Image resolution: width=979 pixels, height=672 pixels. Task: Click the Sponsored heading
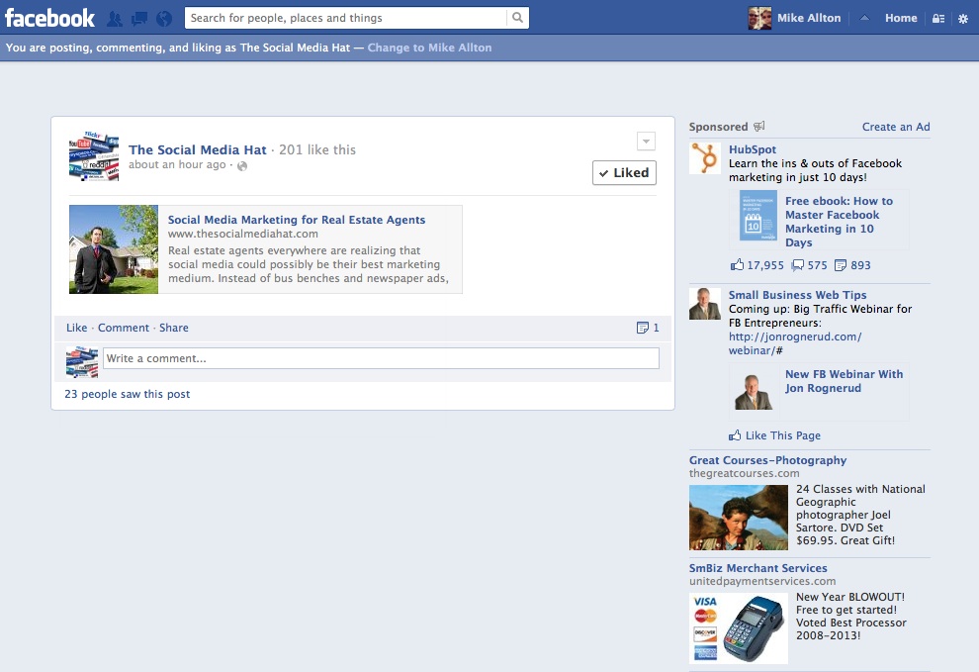[x=718, y=127]
